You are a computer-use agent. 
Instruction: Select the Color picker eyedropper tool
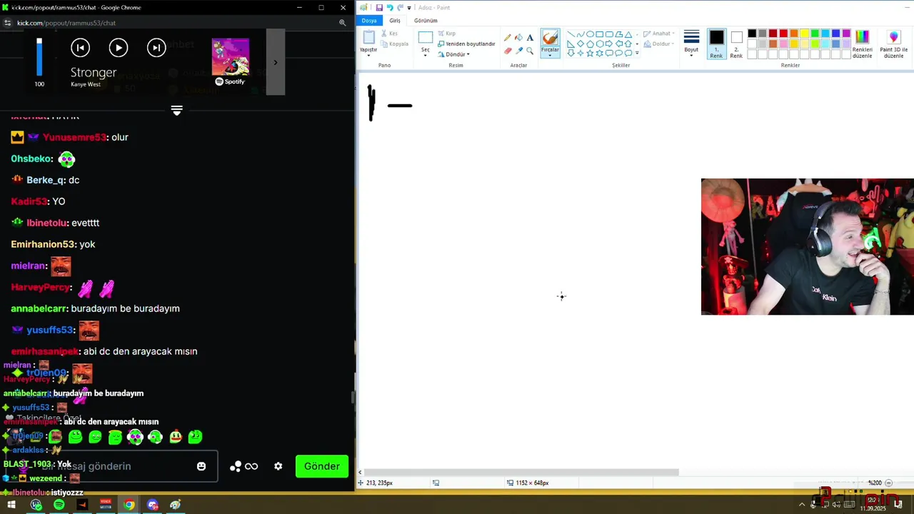pos(518,51)
